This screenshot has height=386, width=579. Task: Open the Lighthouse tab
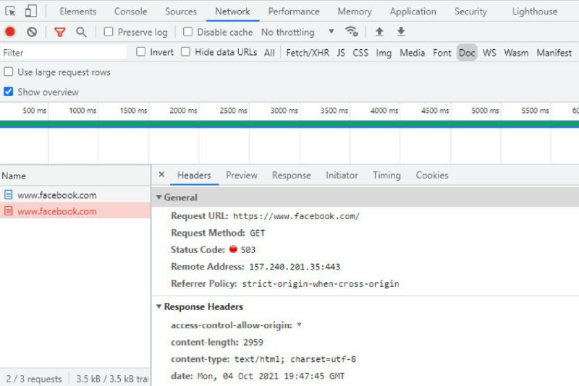click(535, 12)
